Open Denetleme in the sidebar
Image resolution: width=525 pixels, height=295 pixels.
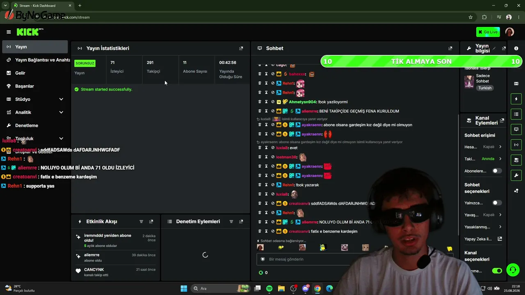pyautogui.click(x=35, y=125)
